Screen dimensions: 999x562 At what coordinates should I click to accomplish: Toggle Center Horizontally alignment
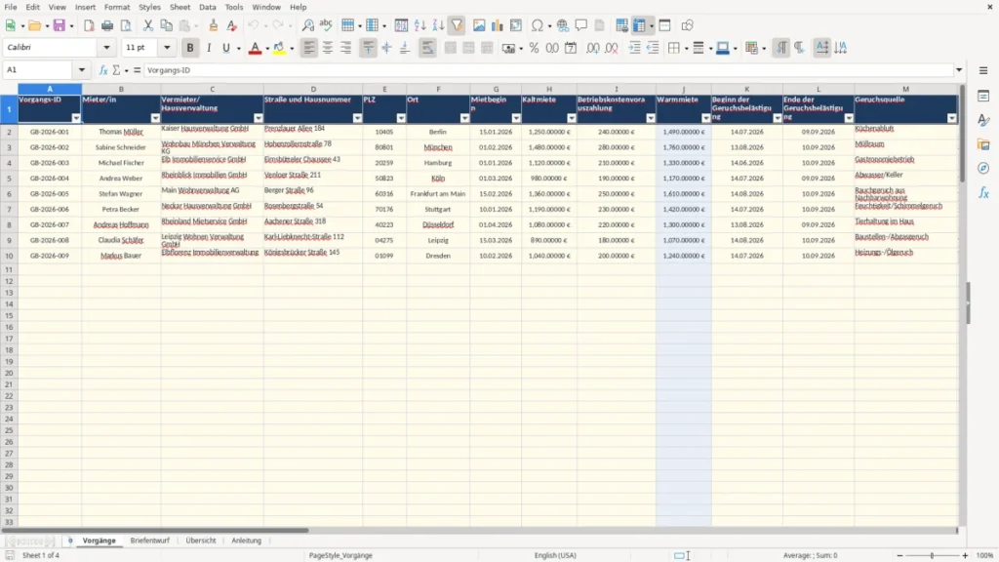[328, 48]
